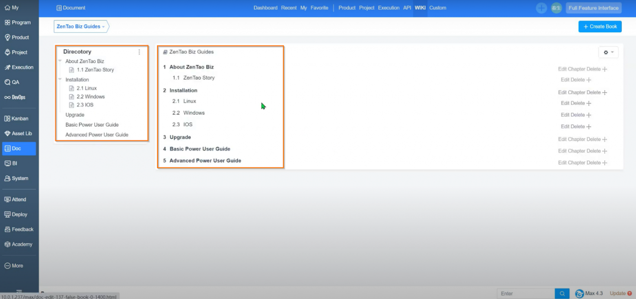Click the blue plus quick-create icon in header
This screenshot has height=299, width=636.
[541, 8]
